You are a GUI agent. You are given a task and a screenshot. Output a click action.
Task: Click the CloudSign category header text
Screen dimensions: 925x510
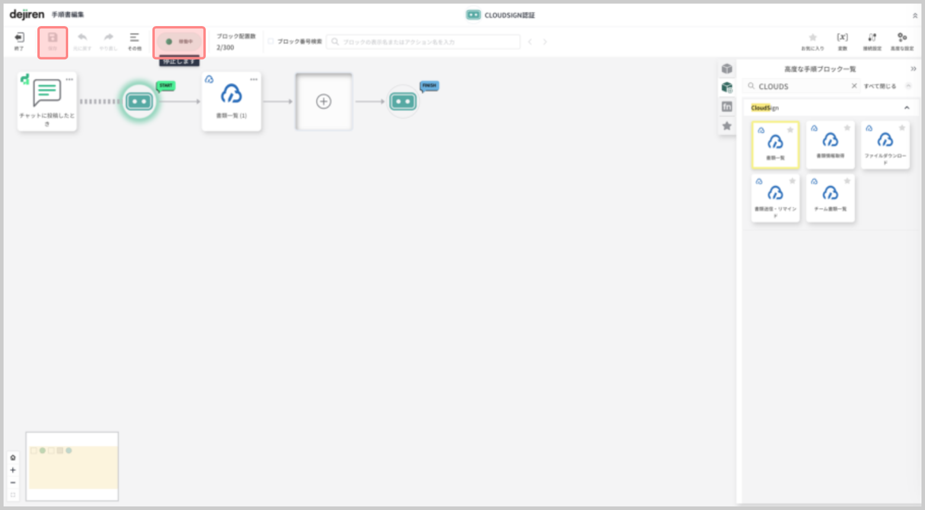[x=765, y=107]
